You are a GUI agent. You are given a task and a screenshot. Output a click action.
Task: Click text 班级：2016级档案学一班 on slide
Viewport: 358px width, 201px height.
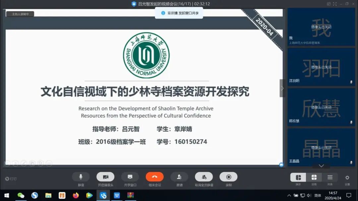coord(112,141)
